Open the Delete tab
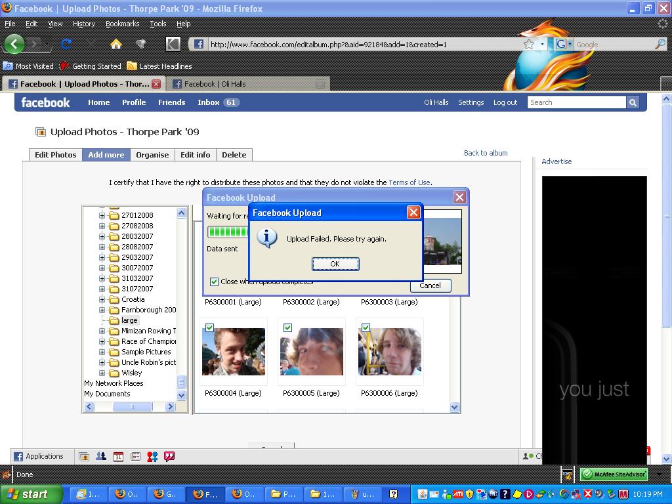This screenshot has width=672, height=504. [x=234, y=155]
